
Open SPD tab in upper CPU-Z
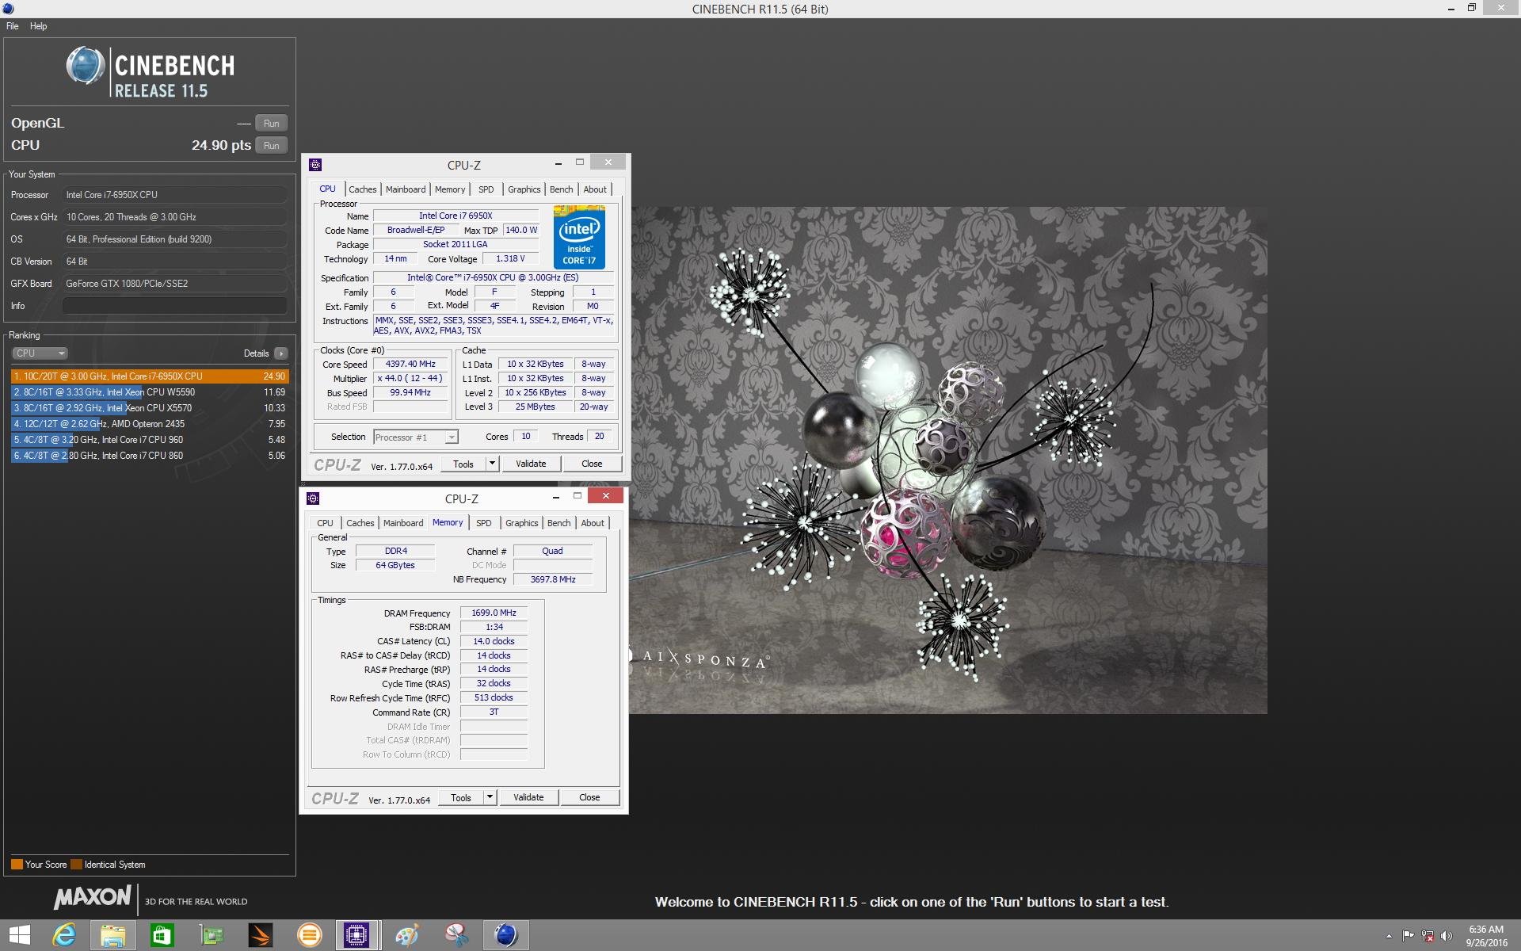486,189
